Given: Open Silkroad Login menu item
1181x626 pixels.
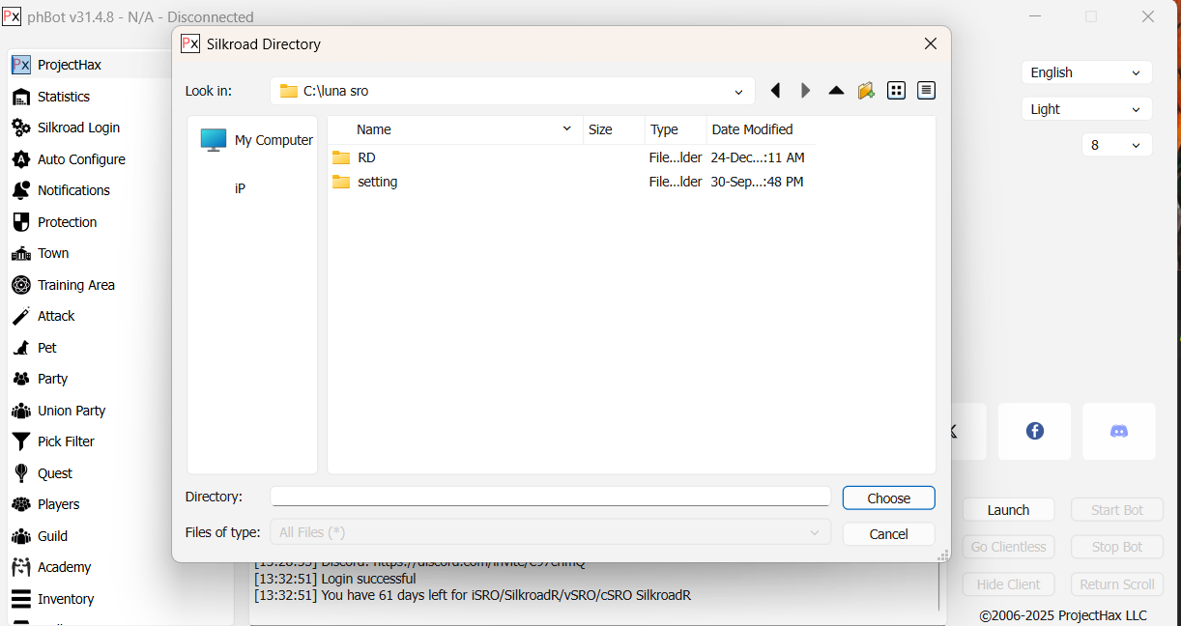Looking at the screenshot, I should click(x=78, y=128).
